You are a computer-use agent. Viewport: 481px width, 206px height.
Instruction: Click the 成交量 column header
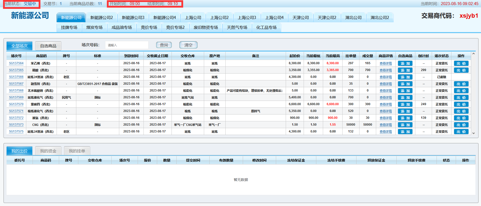368,56
